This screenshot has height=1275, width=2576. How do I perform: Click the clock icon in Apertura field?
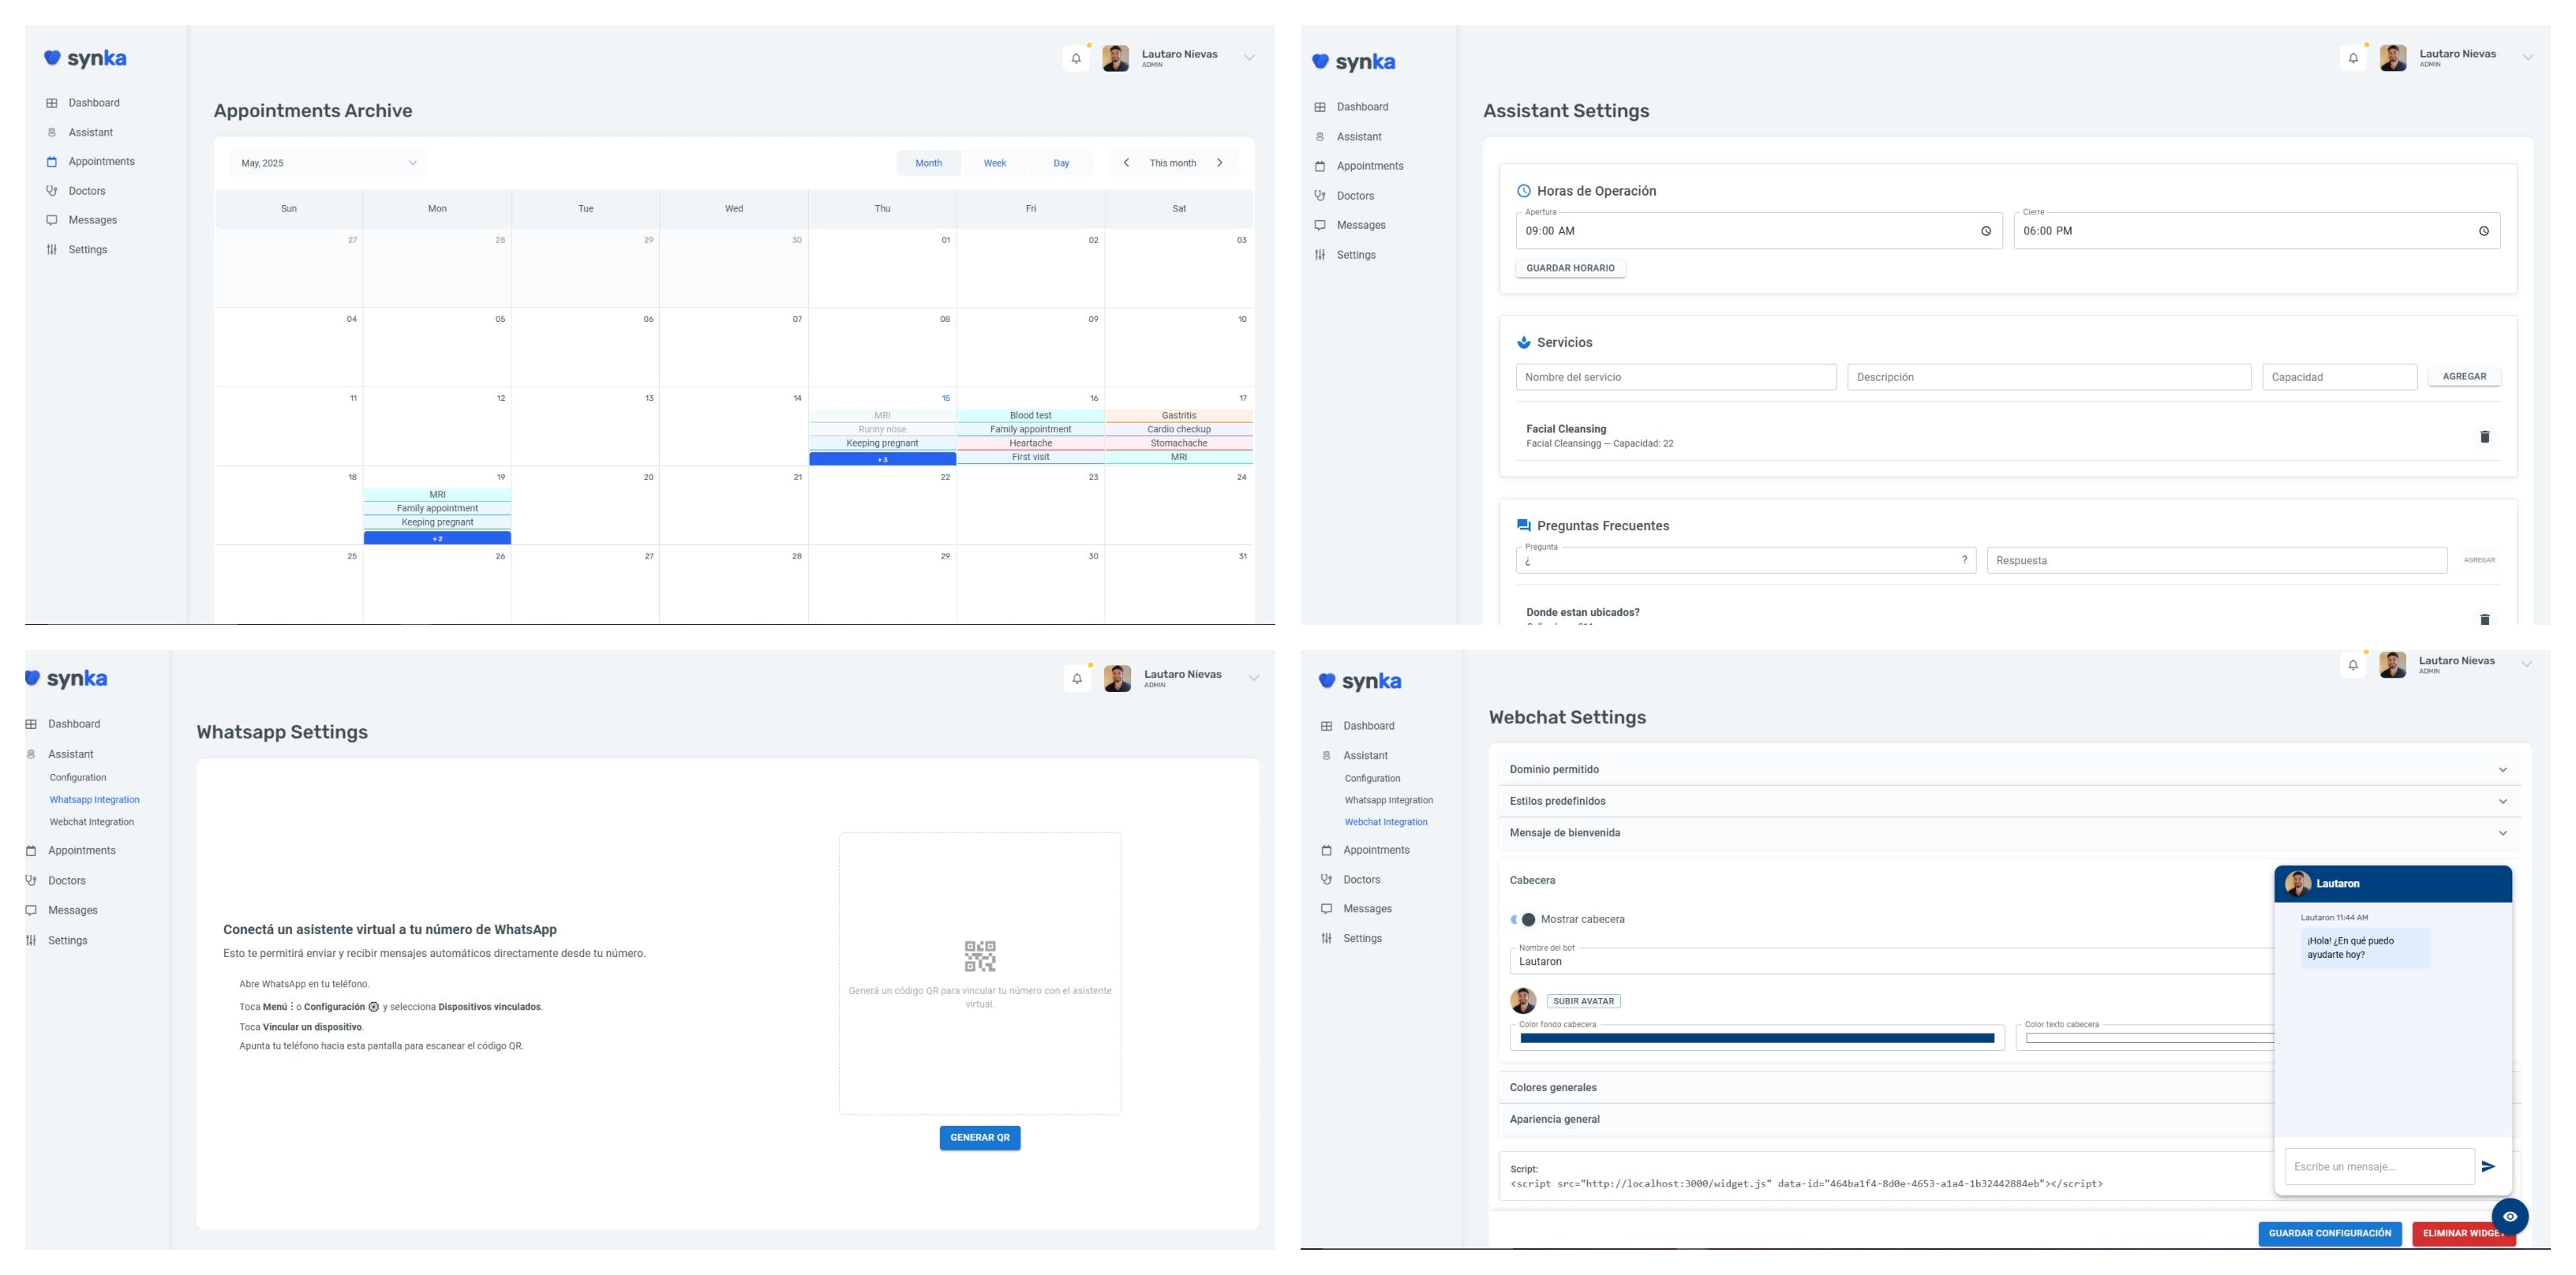(x=1986, y=231)
